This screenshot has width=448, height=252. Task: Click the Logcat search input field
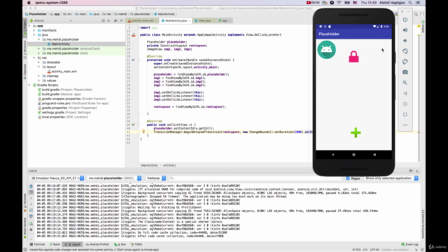coord(255,178)
